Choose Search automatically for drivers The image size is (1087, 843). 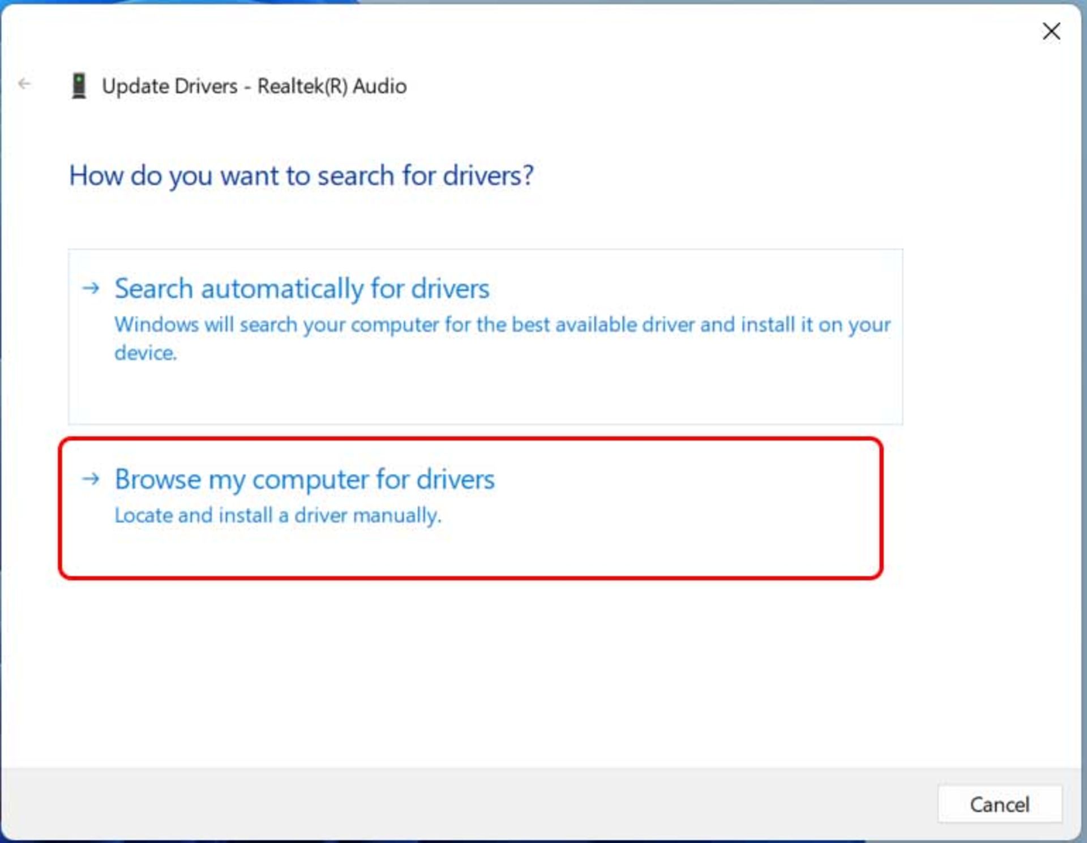pyautogui.click(x=302, y=289)
